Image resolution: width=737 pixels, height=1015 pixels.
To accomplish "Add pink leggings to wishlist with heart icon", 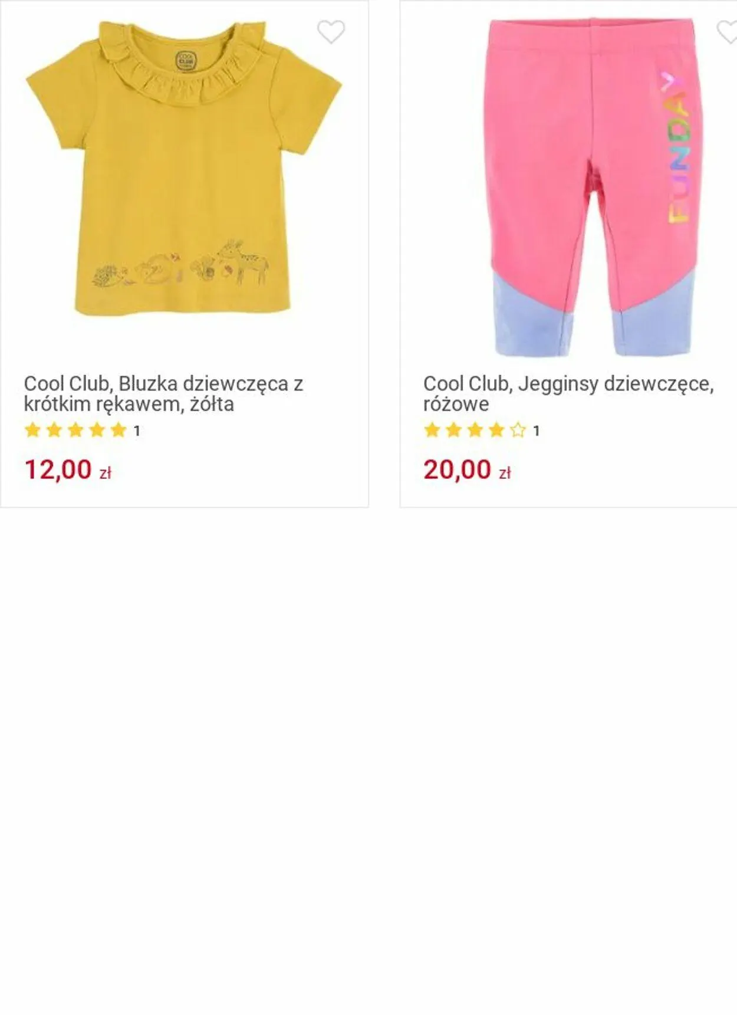I will [727, 32].
